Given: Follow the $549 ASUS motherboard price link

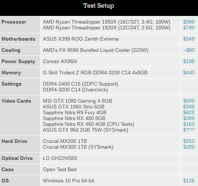Looking at the screenshot, I should pos(189,39).
